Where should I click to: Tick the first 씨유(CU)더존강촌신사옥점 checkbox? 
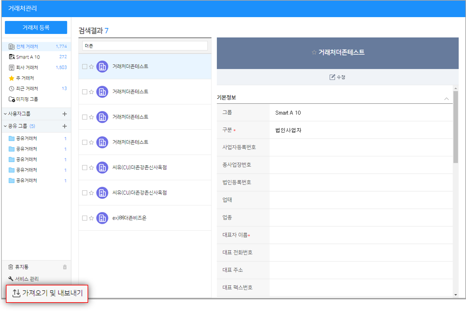point(84,168)
